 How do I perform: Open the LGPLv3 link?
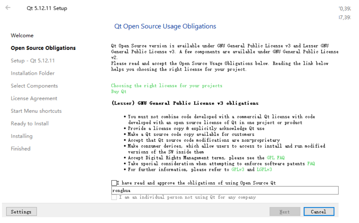264,170
